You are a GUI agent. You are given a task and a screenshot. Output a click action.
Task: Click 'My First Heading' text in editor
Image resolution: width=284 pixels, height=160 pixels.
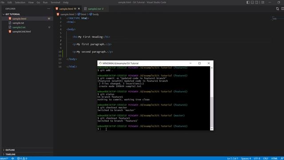coord(91,37)
